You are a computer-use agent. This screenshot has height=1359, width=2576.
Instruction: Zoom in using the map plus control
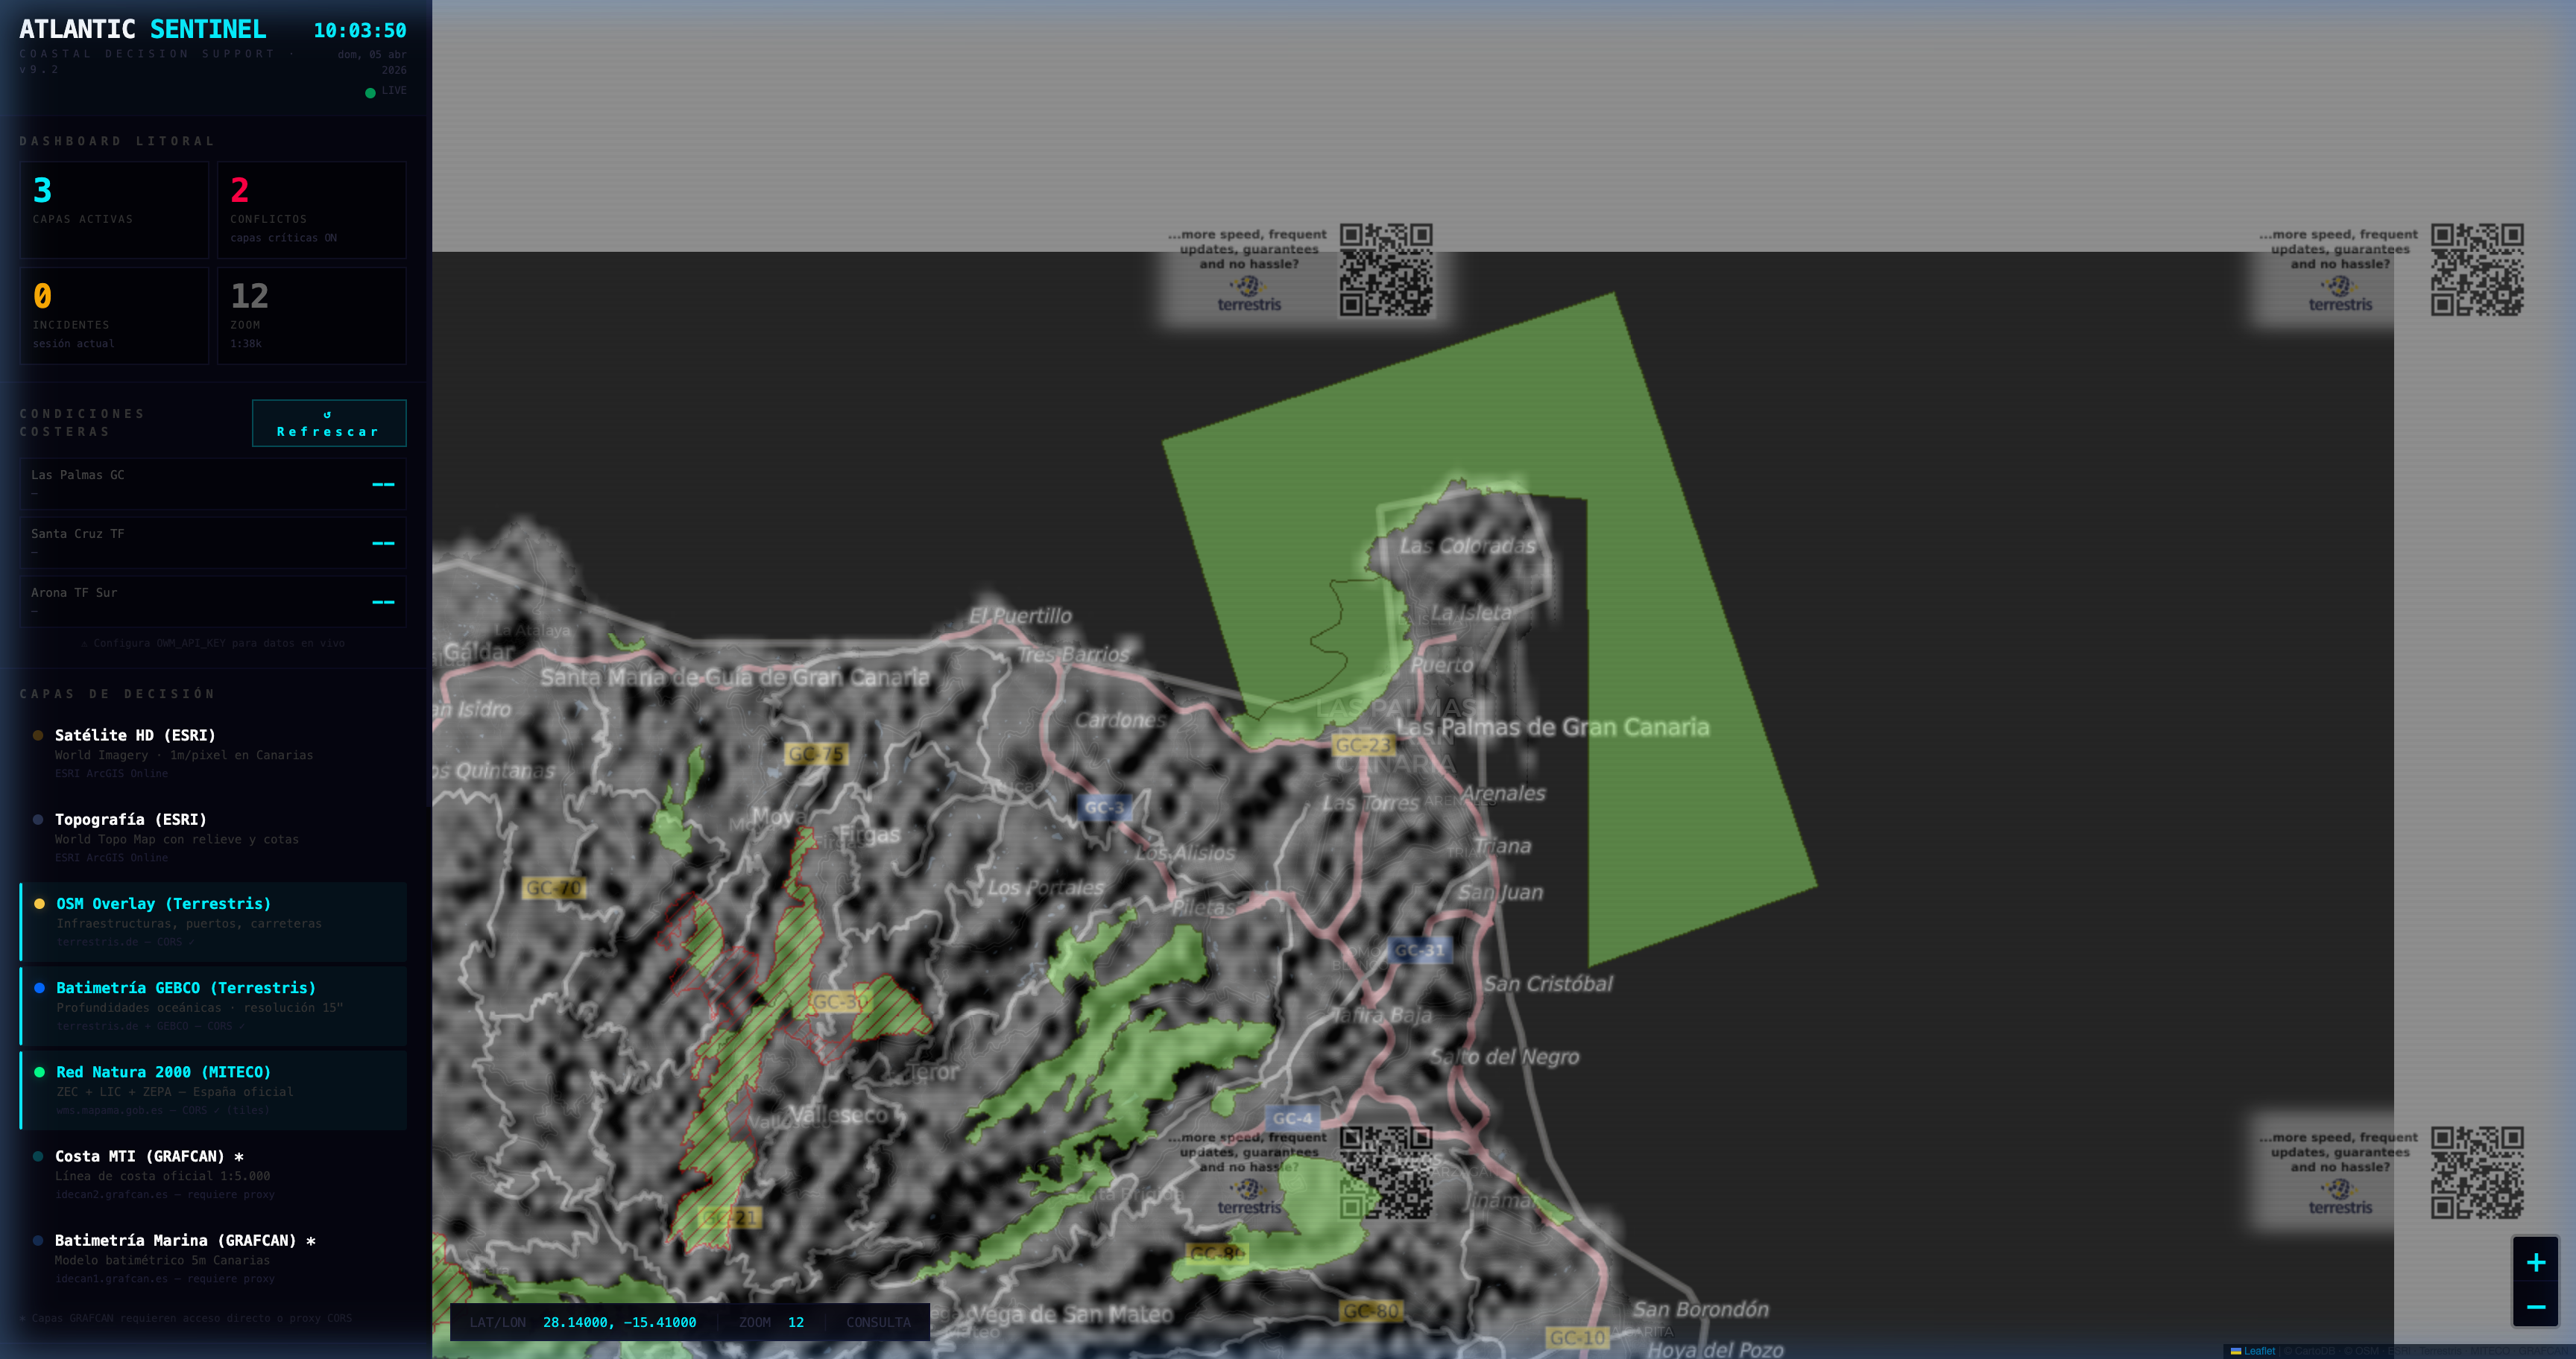2536,1262
